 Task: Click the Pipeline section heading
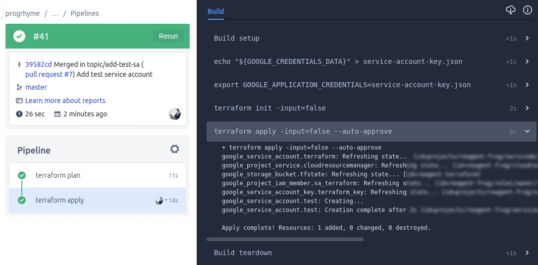pos(34,151)
